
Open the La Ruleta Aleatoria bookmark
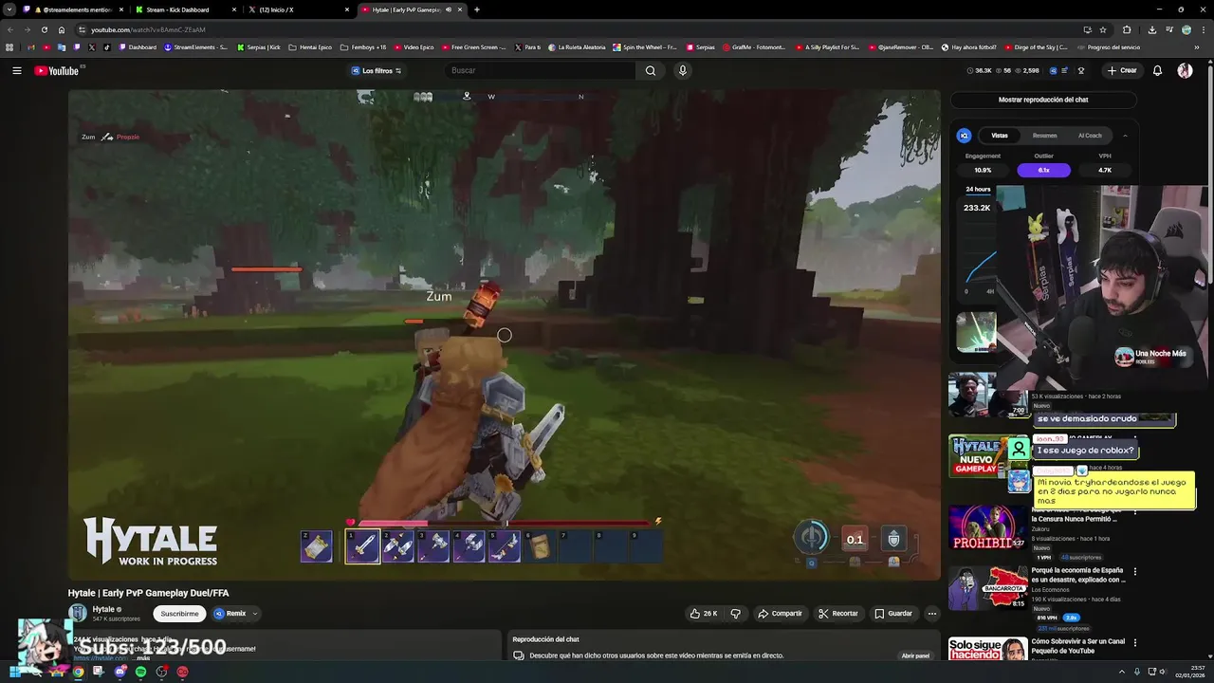[578, 46]
